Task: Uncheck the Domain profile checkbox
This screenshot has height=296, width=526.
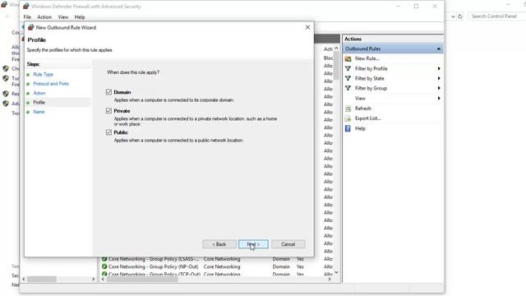Action: tap(108, 92)
